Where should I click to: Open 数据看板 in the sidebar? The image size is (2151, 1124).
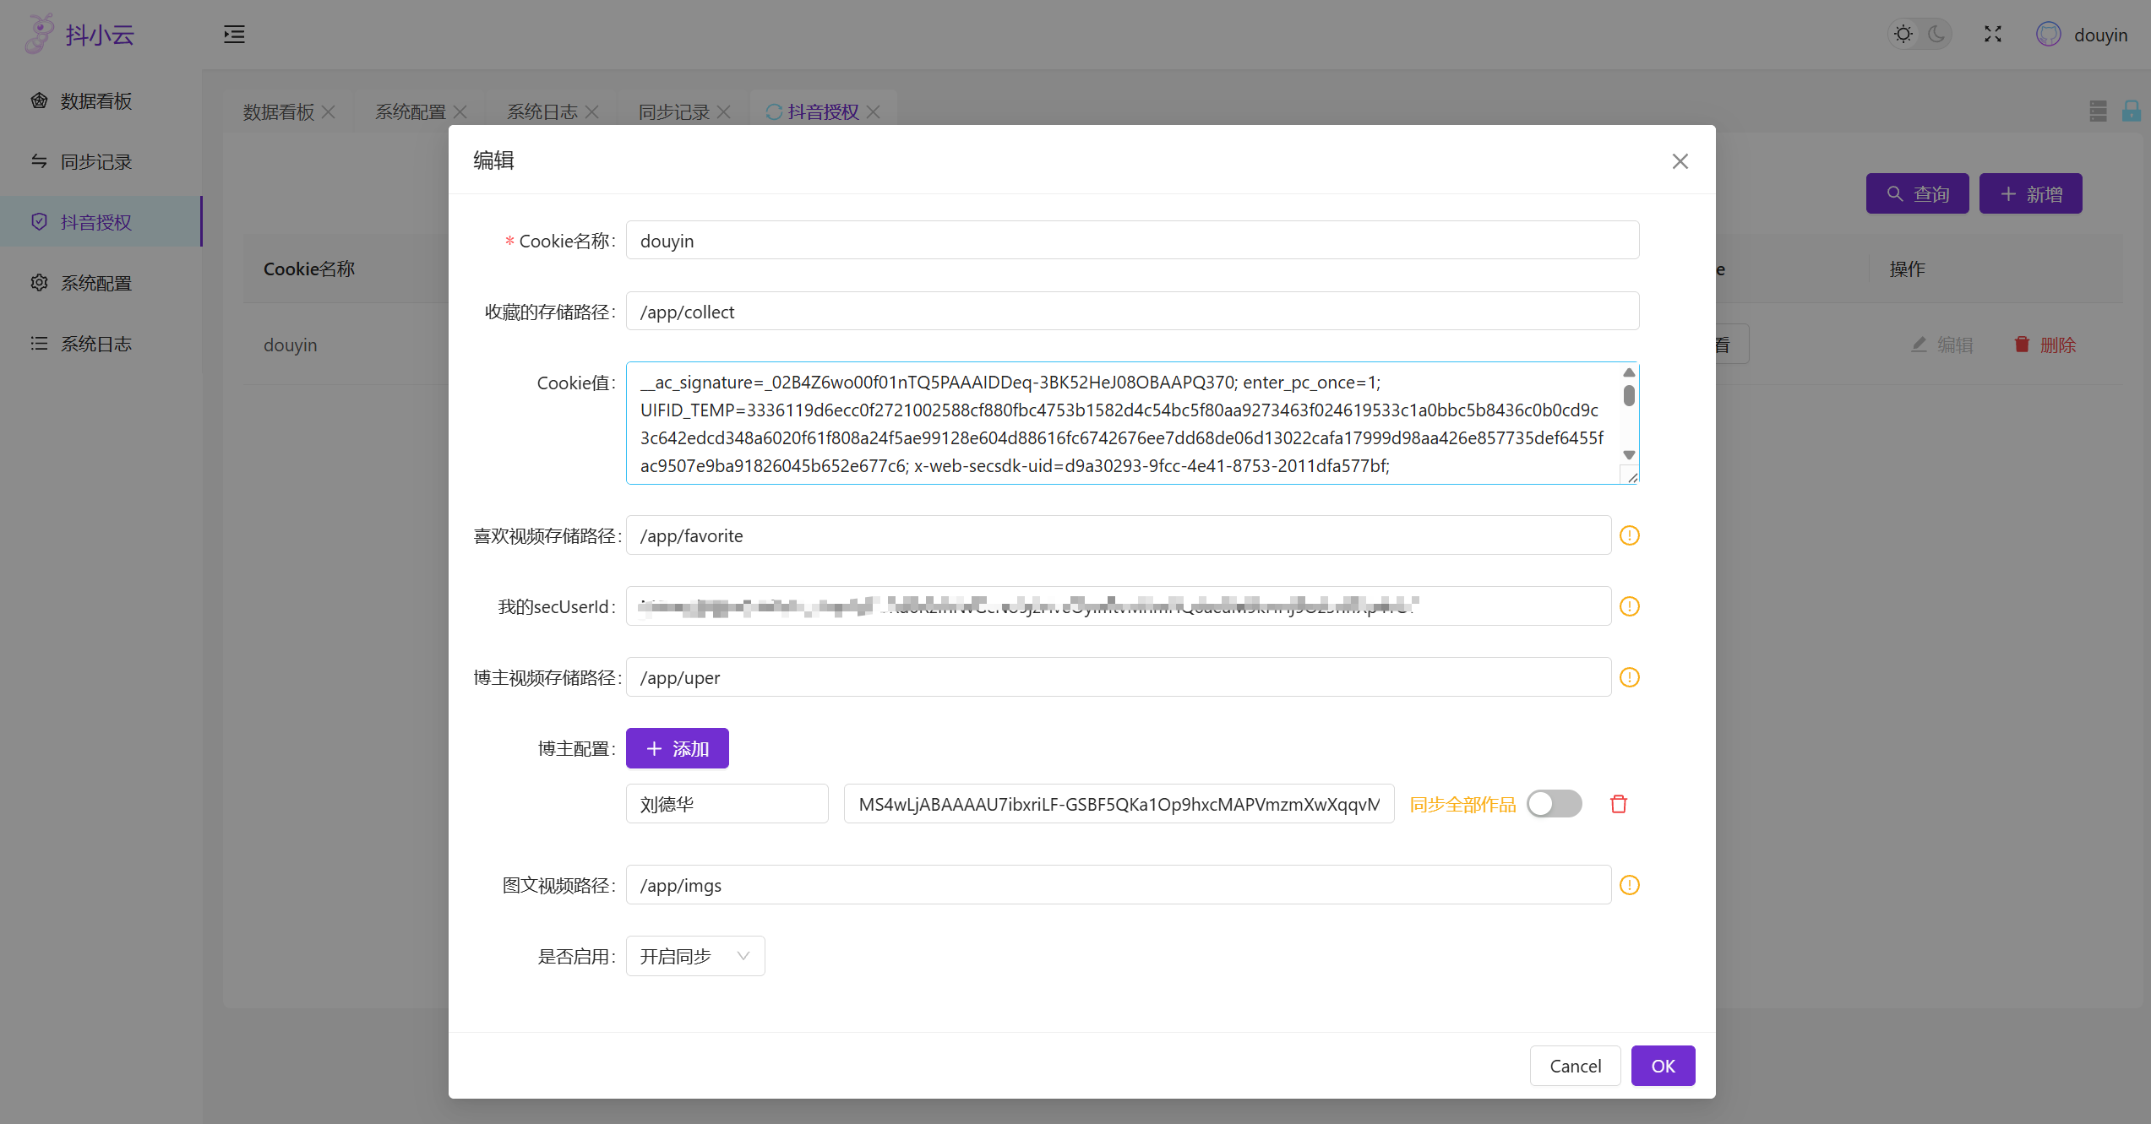coord(101,101)
